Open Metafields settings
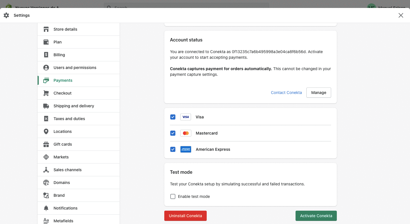 point(79,219)
